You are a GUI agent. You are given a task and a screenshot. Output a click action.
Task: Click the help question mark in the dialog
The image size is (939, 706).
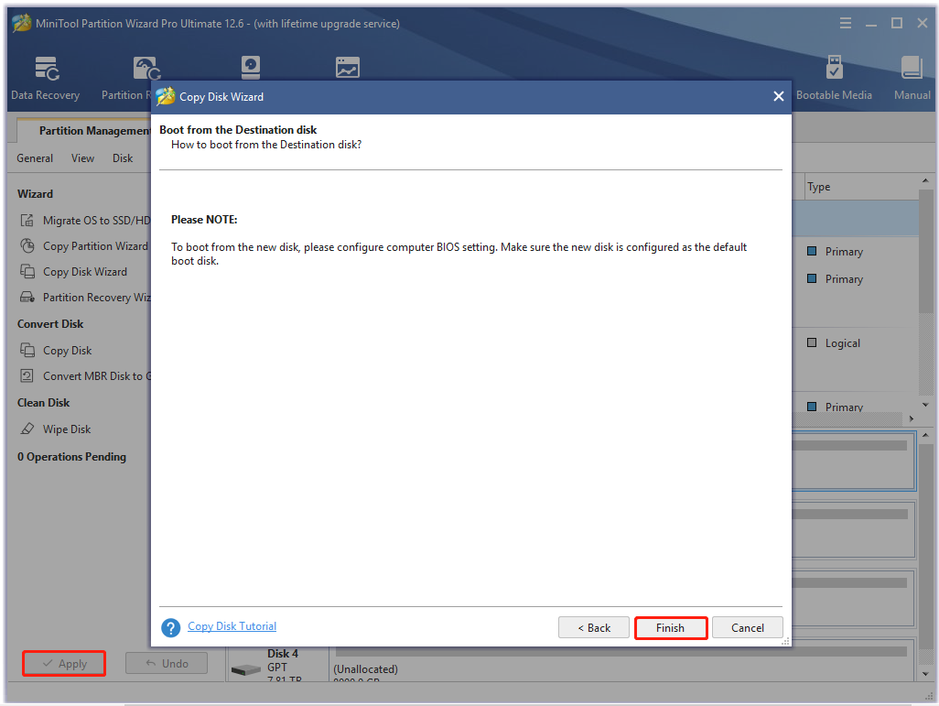pos(170,627)
